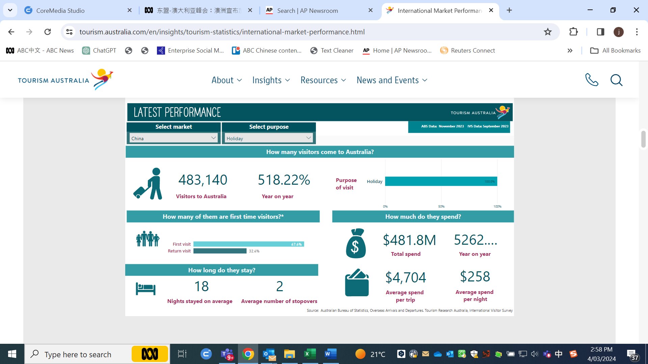The height and width of the screenshot is (364, 648).
Task: Open the Insights navigation menu
Action: click(271, 80)
